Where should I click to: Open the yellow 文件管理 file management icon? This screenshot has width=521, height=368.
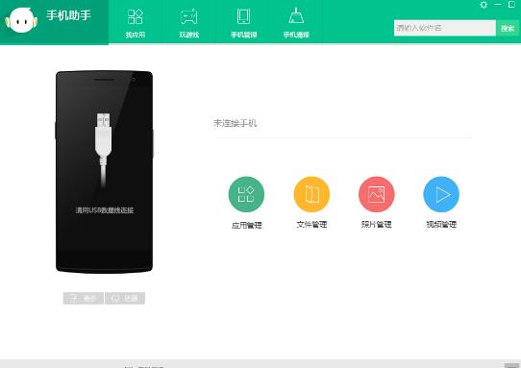(311, 194)
